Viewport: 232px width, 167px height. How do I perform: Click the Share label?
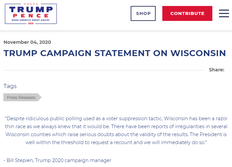(x=216, y=70)
